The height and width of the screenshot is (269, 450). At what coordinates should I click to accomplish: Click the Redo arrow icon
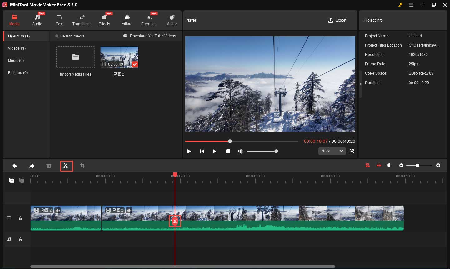[x=32, y=166]
